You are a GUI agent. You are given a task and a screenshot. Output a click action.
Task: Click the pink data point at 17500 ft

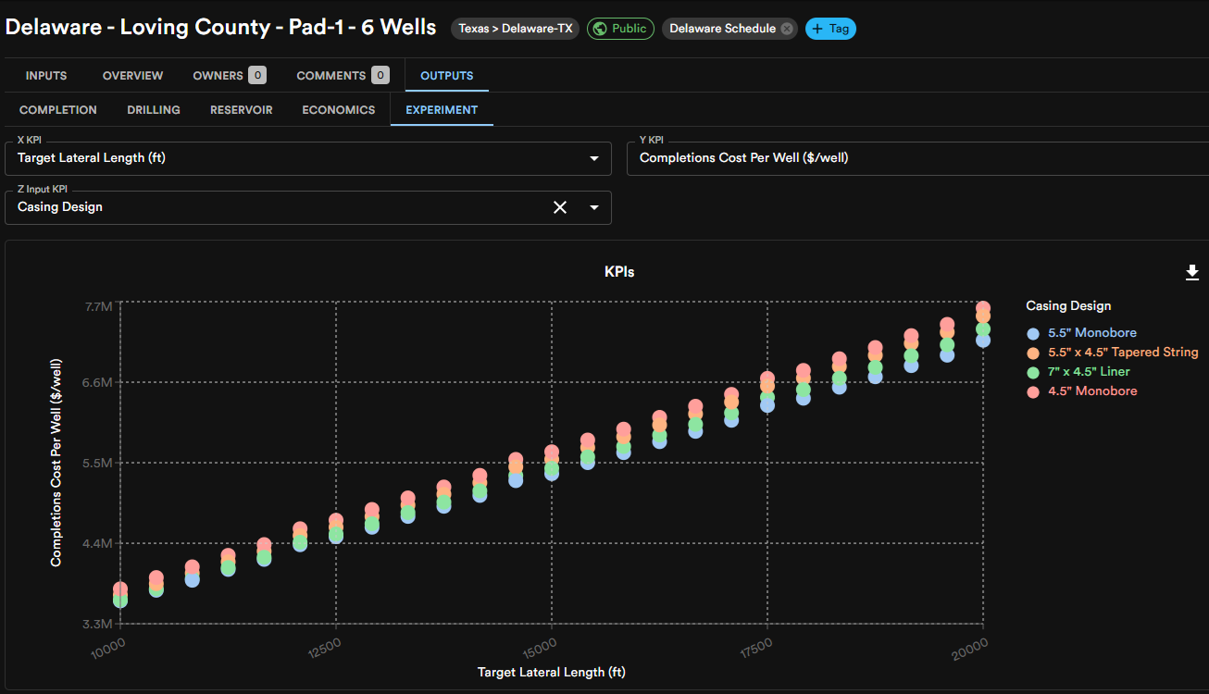click(x=767, y=379)
